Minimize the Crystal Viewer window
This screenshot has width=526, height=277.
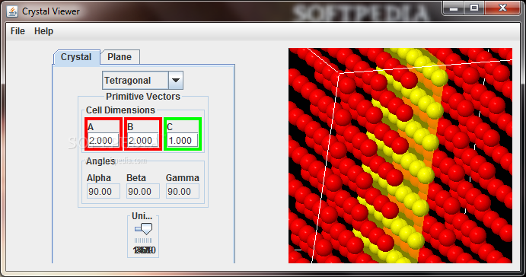point(454,8)
